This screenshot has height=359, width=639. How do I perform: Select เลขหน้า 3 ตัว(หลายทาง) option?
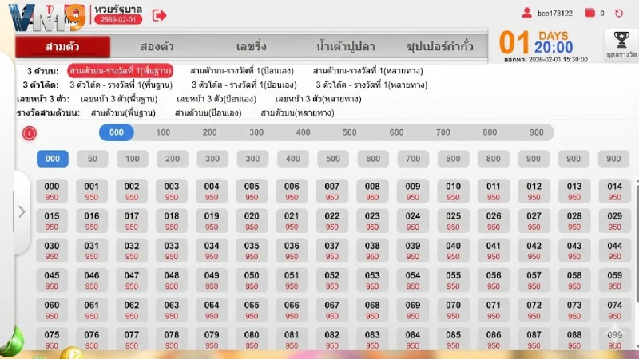click(318, 99)
